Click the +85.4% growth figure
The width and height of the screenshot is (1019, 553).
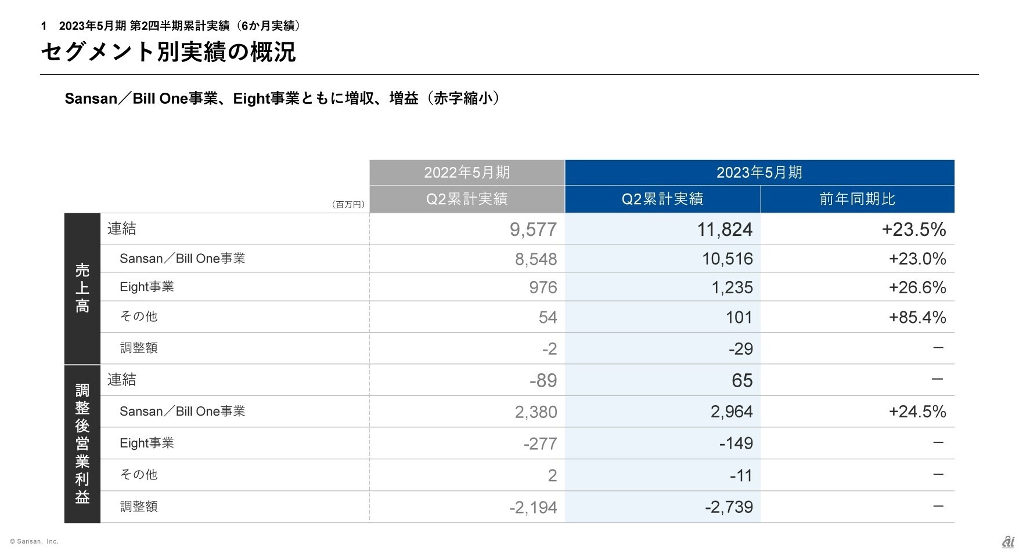(x=917, y=317)
